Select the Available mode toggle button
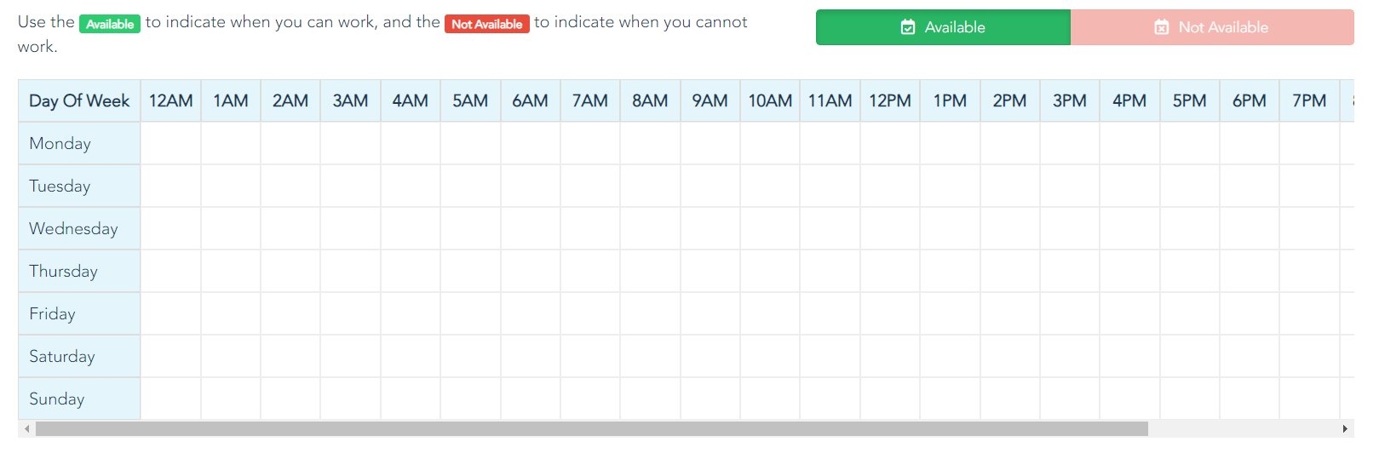Screen dimensions: 1379x459 [943, 27]
